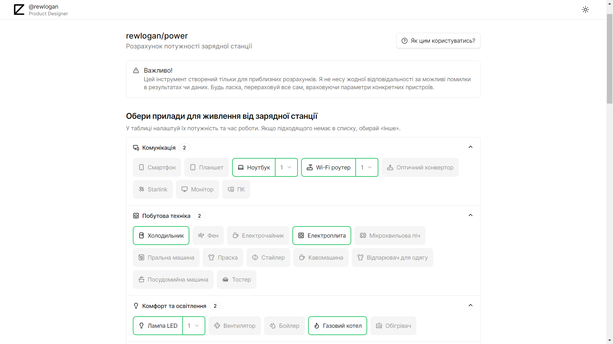Screen dimensions: 613x344
Task: Click the Starlink satellite icon
Action: 141,190
